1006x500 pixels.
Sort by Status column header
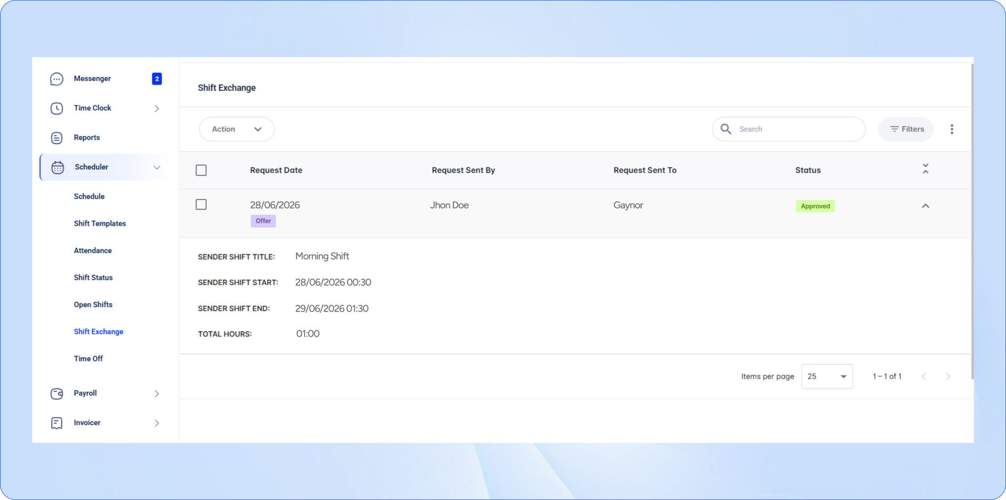(x=808, y=170)
